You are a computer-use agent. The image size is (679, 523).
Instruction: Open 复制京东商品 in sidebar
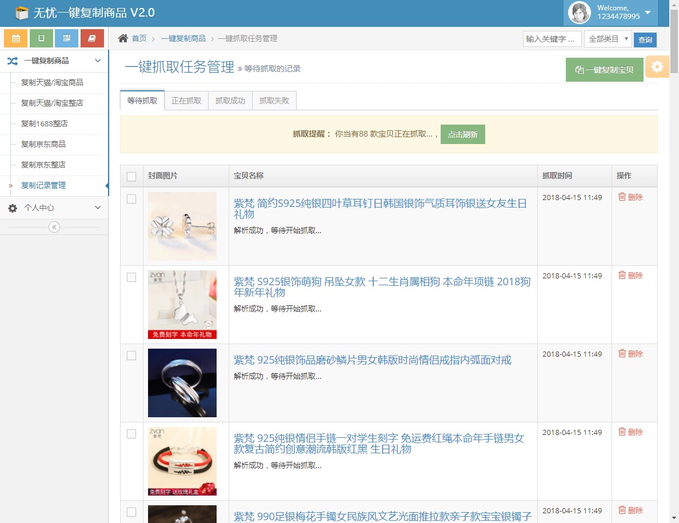pos(43,144)
